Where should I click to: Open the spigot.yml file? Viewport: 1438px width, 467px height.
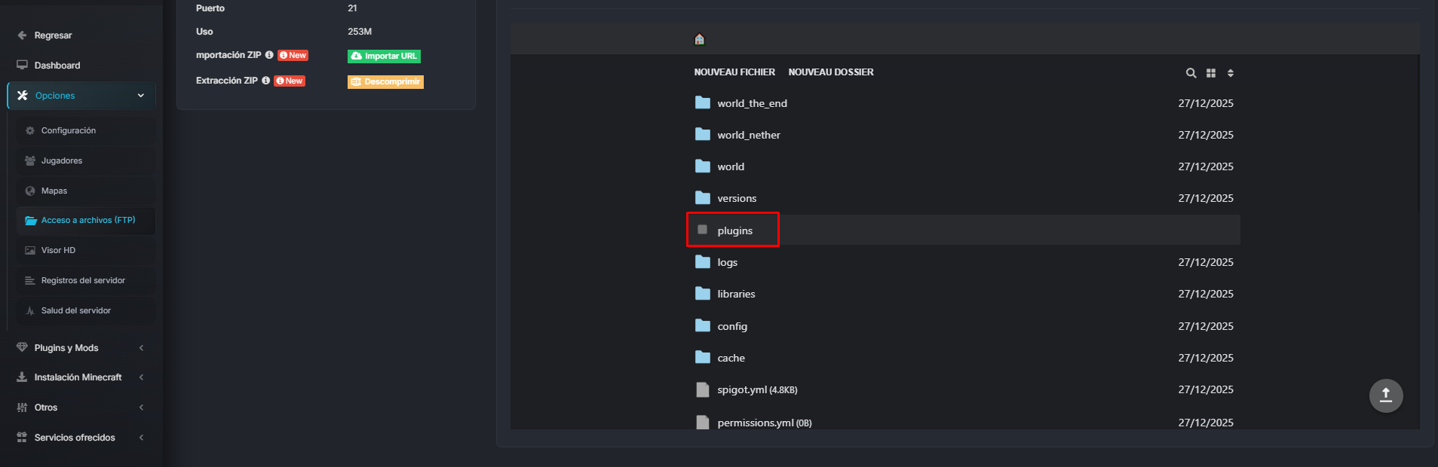(x=742, y=389)
